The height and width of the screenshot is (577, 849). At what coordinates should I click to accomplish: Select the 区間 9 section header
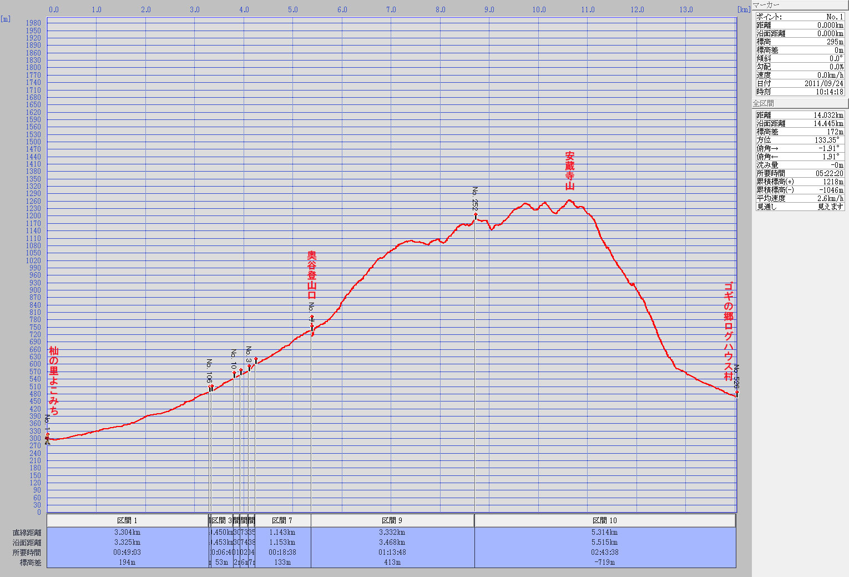pyautogui.click(x=392, y=520)
